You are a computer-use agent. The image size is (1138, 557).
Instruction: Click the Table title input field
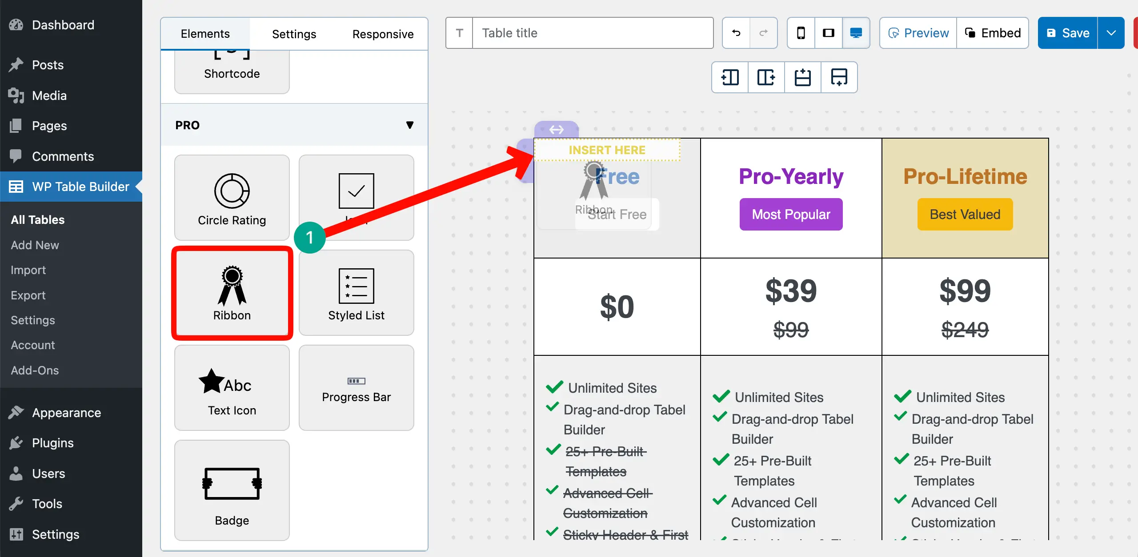click(592, 33)
